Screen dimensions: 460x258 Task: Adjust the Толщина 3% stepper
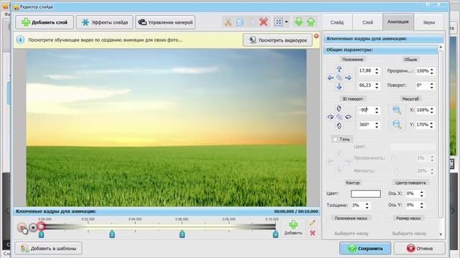(x=367, y=206)
